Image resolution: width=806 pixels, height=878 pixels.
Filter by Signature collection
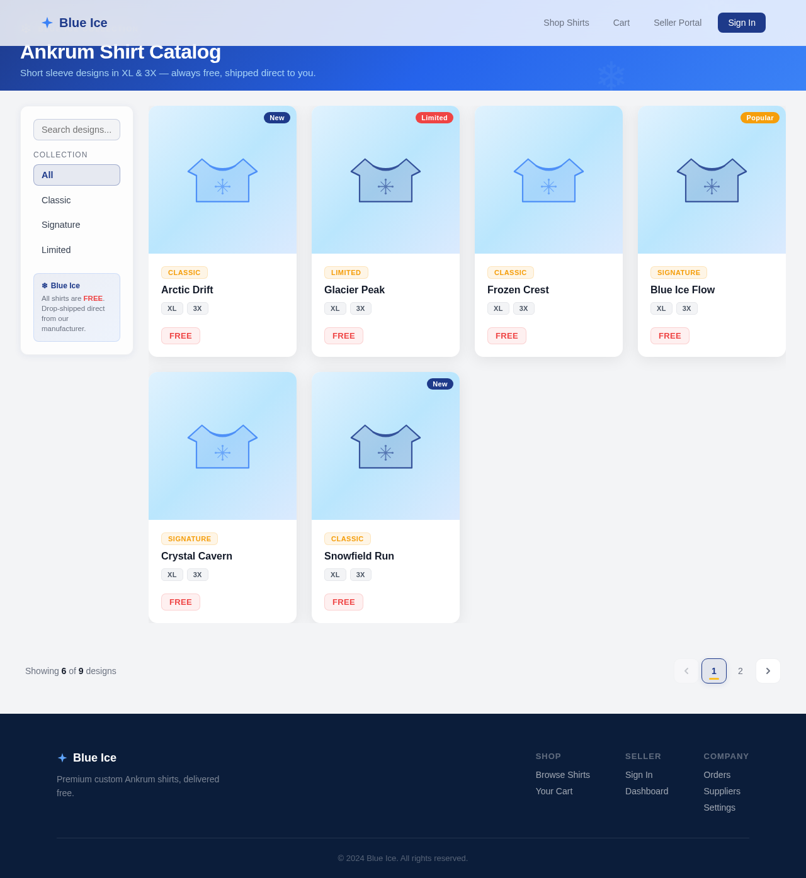pos(77,225)
